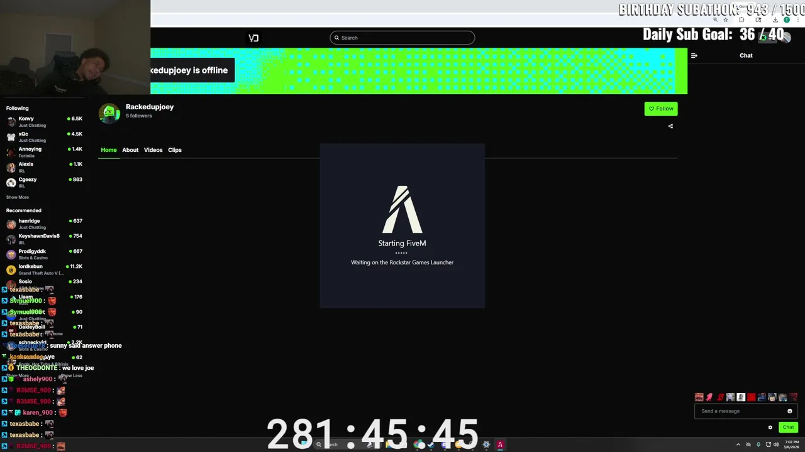
Task: Bookmark the page with the star icon
Action: point(726,19)
